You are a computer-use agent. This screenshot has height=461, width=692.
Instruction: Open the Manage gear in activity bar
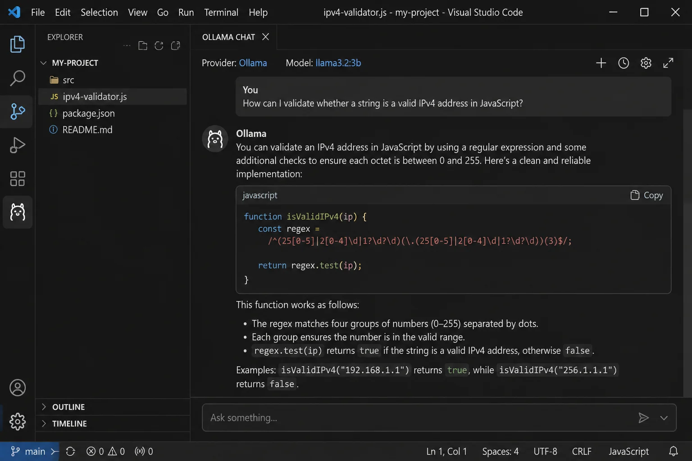(17, 422)
